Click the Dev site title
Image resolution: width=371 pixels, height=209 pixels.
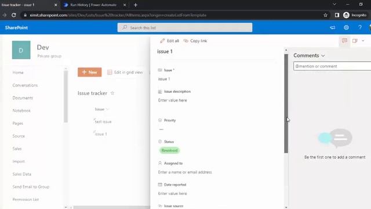coord(43,47)
